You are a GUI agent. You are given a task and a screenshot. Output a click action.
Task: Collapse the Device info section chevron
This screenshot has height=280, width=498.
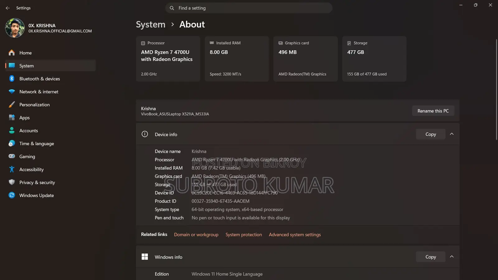(x=452, y=134)
